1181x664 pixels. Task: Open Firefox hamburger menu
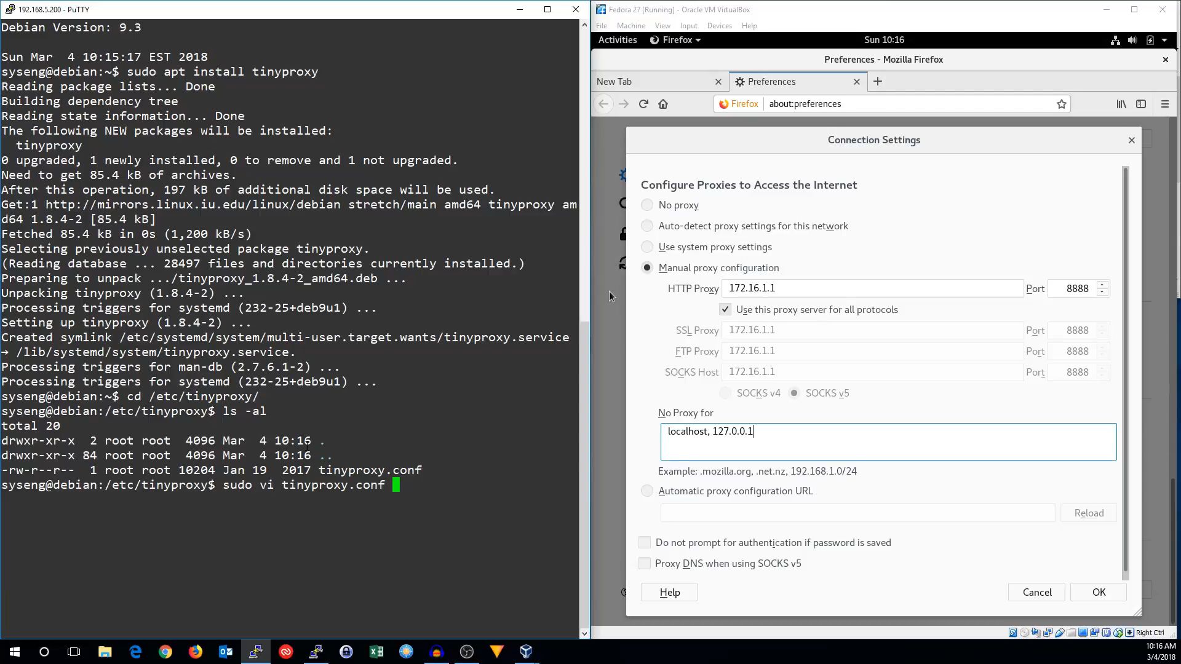click(x=1165, y=104)
